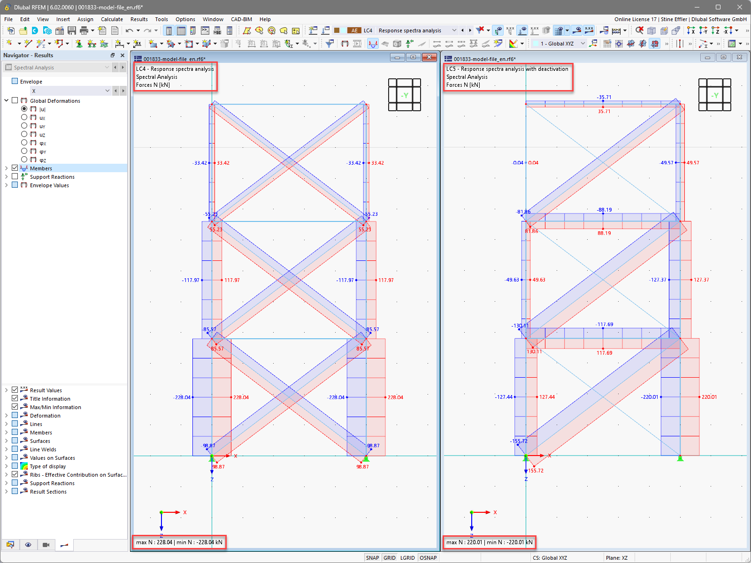Screen dimensions: 751x563
Task: Expand the Global Deformations tree node
Action: [6, 100]
